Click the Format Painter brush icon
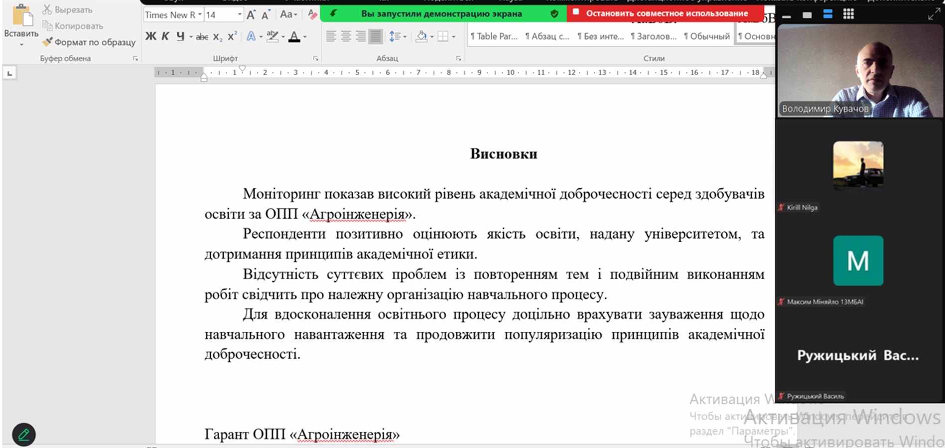Image resolution: width=945 pixels, height=448 pixels. tap(48, 42)
